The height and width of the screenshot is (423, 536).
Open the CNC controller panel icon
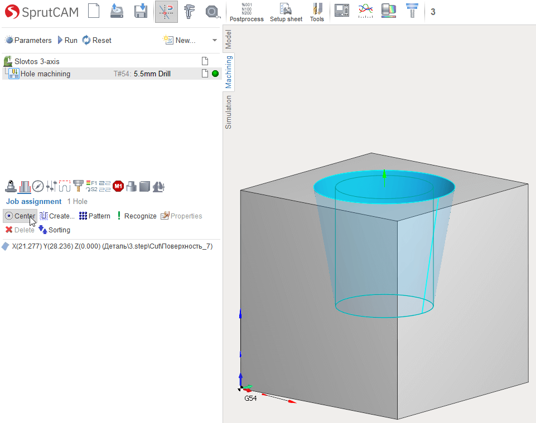342,11
